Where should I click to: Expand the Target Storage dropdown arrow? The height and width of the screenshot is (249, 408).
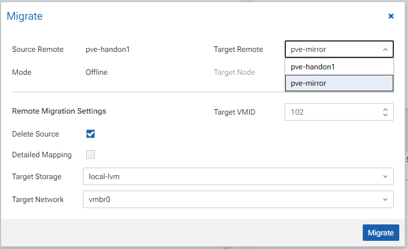click(x=385, y=176)
